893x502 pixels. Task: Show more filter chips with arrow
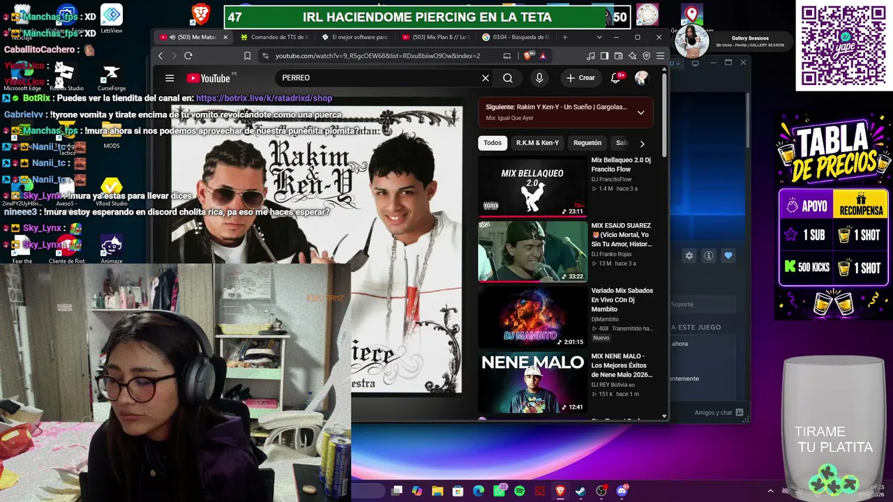(642, 144)
